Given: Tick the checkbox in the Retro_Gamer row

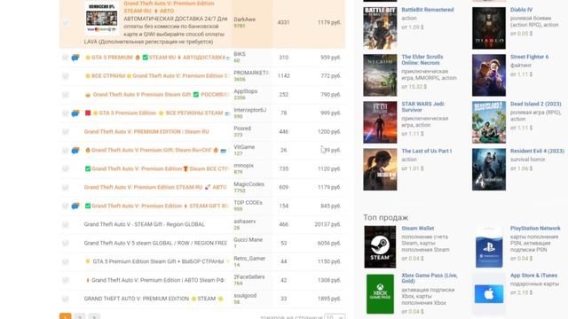Looking at the screenshot, I should point(65,261).
